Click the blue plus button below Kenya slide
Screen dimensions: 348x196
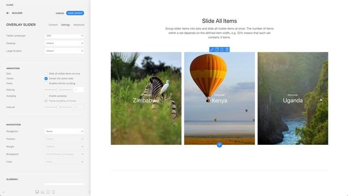point(219,145)
